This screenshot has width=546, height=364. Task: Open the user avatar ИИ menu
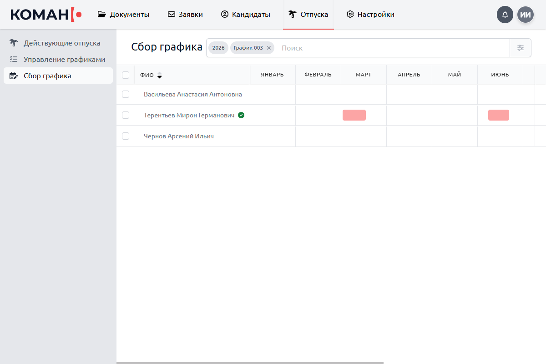tap(525, 15)
